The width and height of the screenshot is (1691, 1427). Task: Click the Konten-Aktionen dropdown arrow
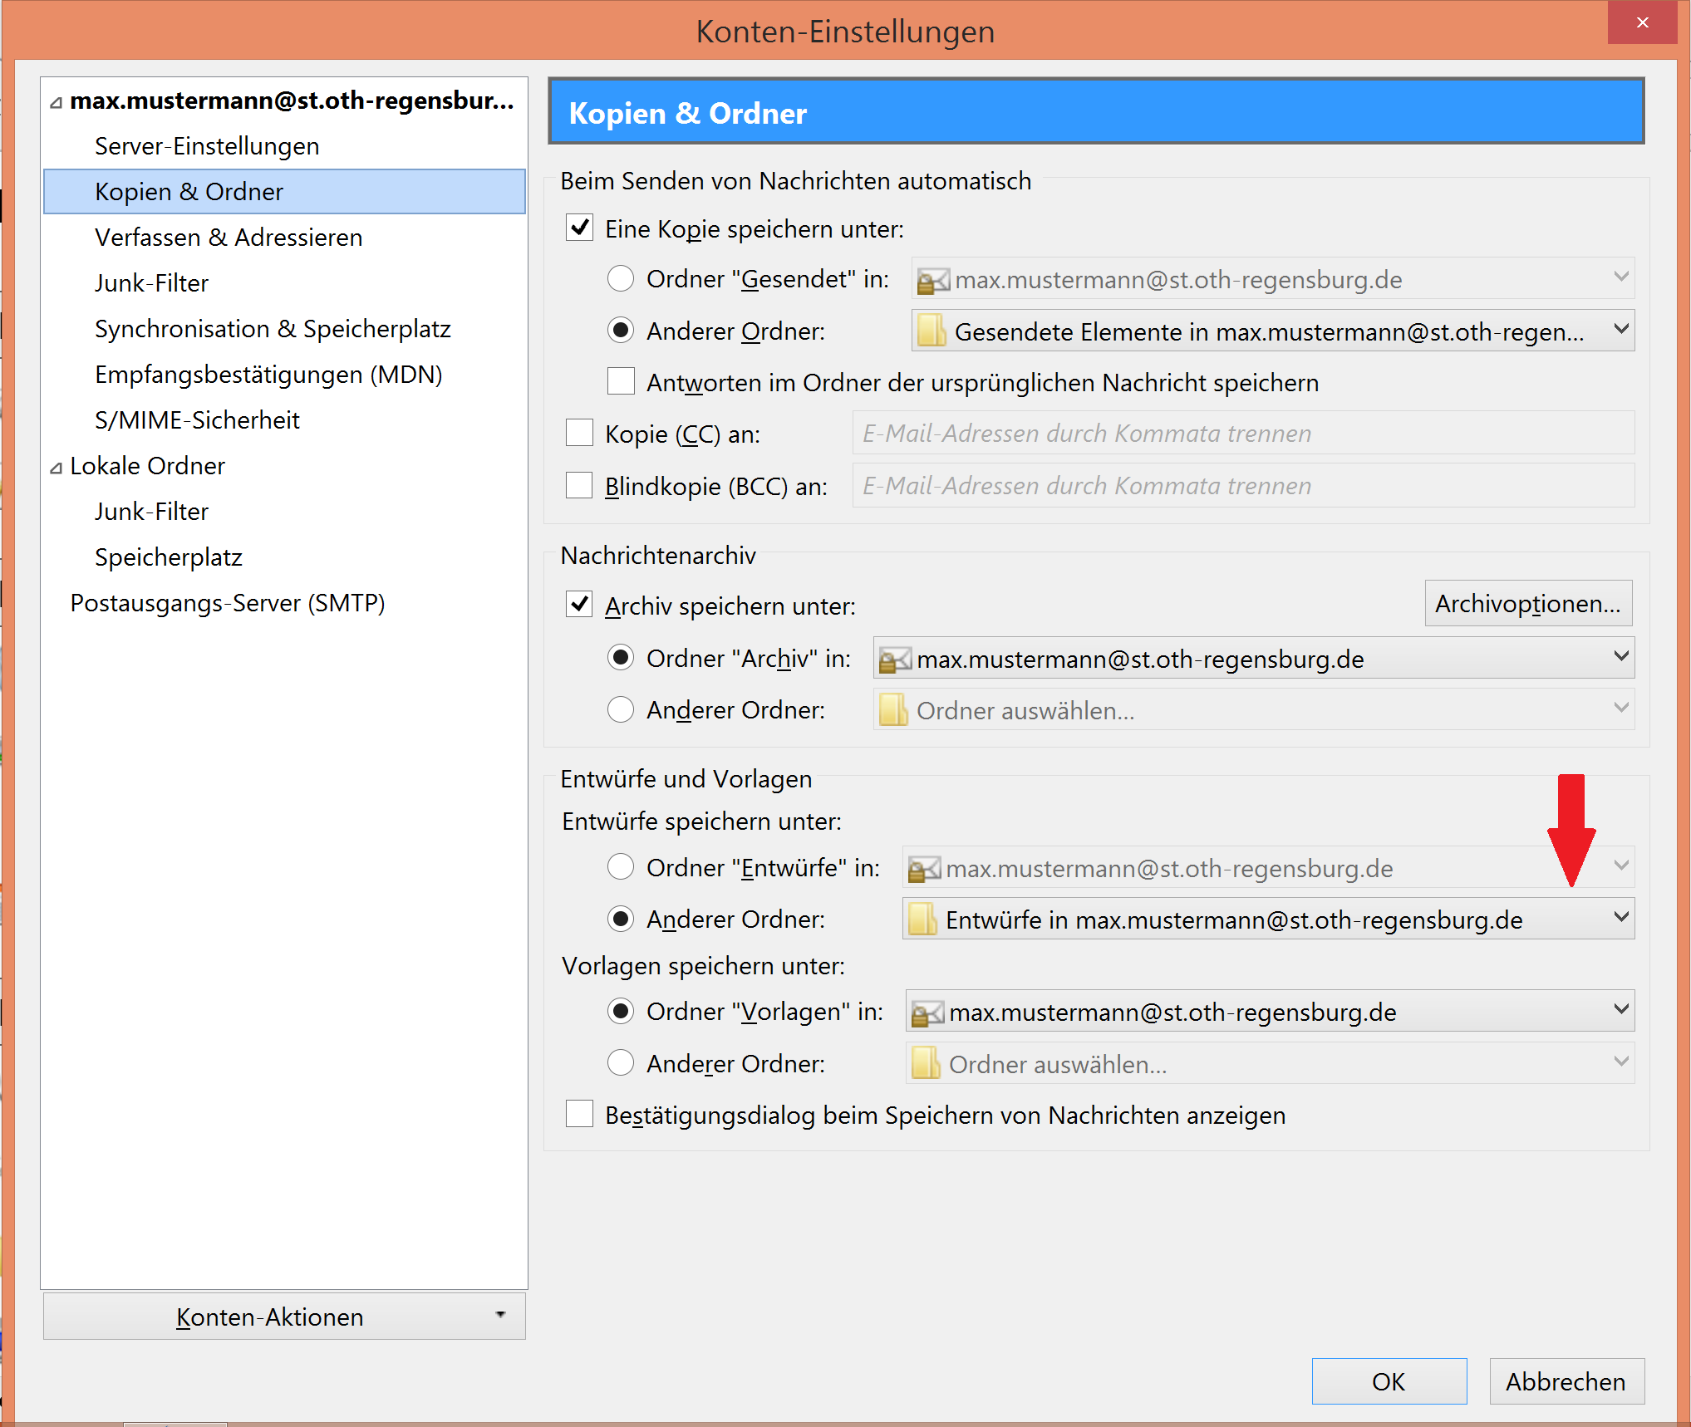pyautogui.click(x=500, y=1315)
